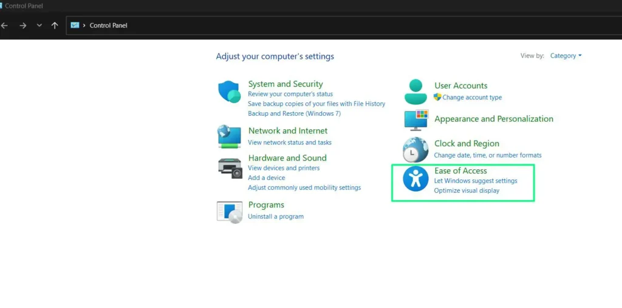Open the Programs category icon
Screen dimensions: 622x308
pyautogui.click(x=230, y=212)
